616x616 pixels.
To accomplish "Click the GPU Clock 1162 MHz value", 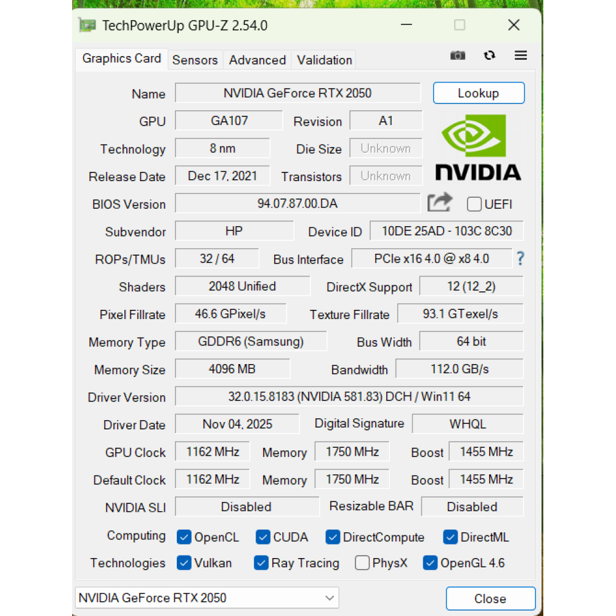I will (x=213, y=452).
